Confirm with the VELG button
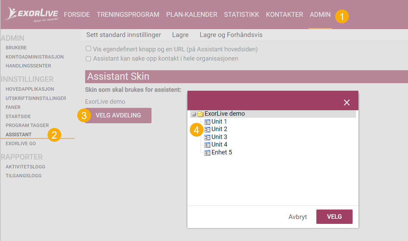Viewport: 408px width, 241px height. (x=334, y=216)
